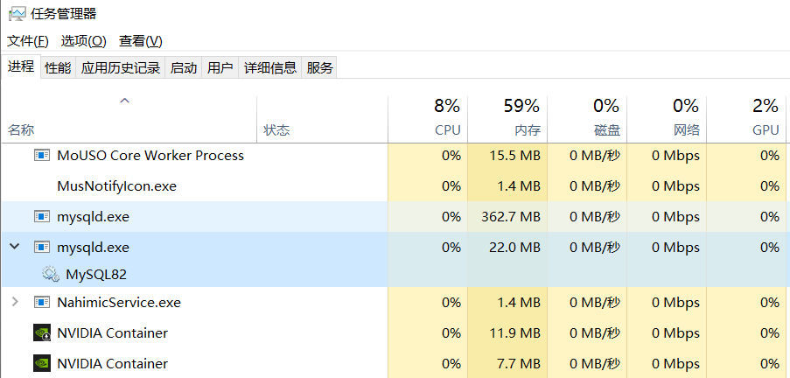Click the 22.0 MB memory value
This screenshot has height=378, width=790.
516,248
